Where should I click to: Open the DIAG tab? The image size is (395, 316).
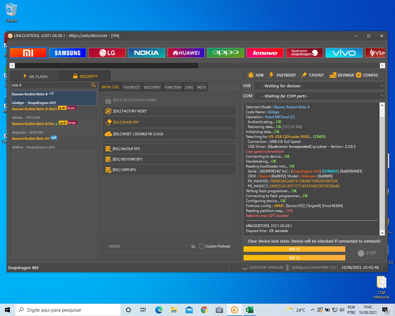189,87
